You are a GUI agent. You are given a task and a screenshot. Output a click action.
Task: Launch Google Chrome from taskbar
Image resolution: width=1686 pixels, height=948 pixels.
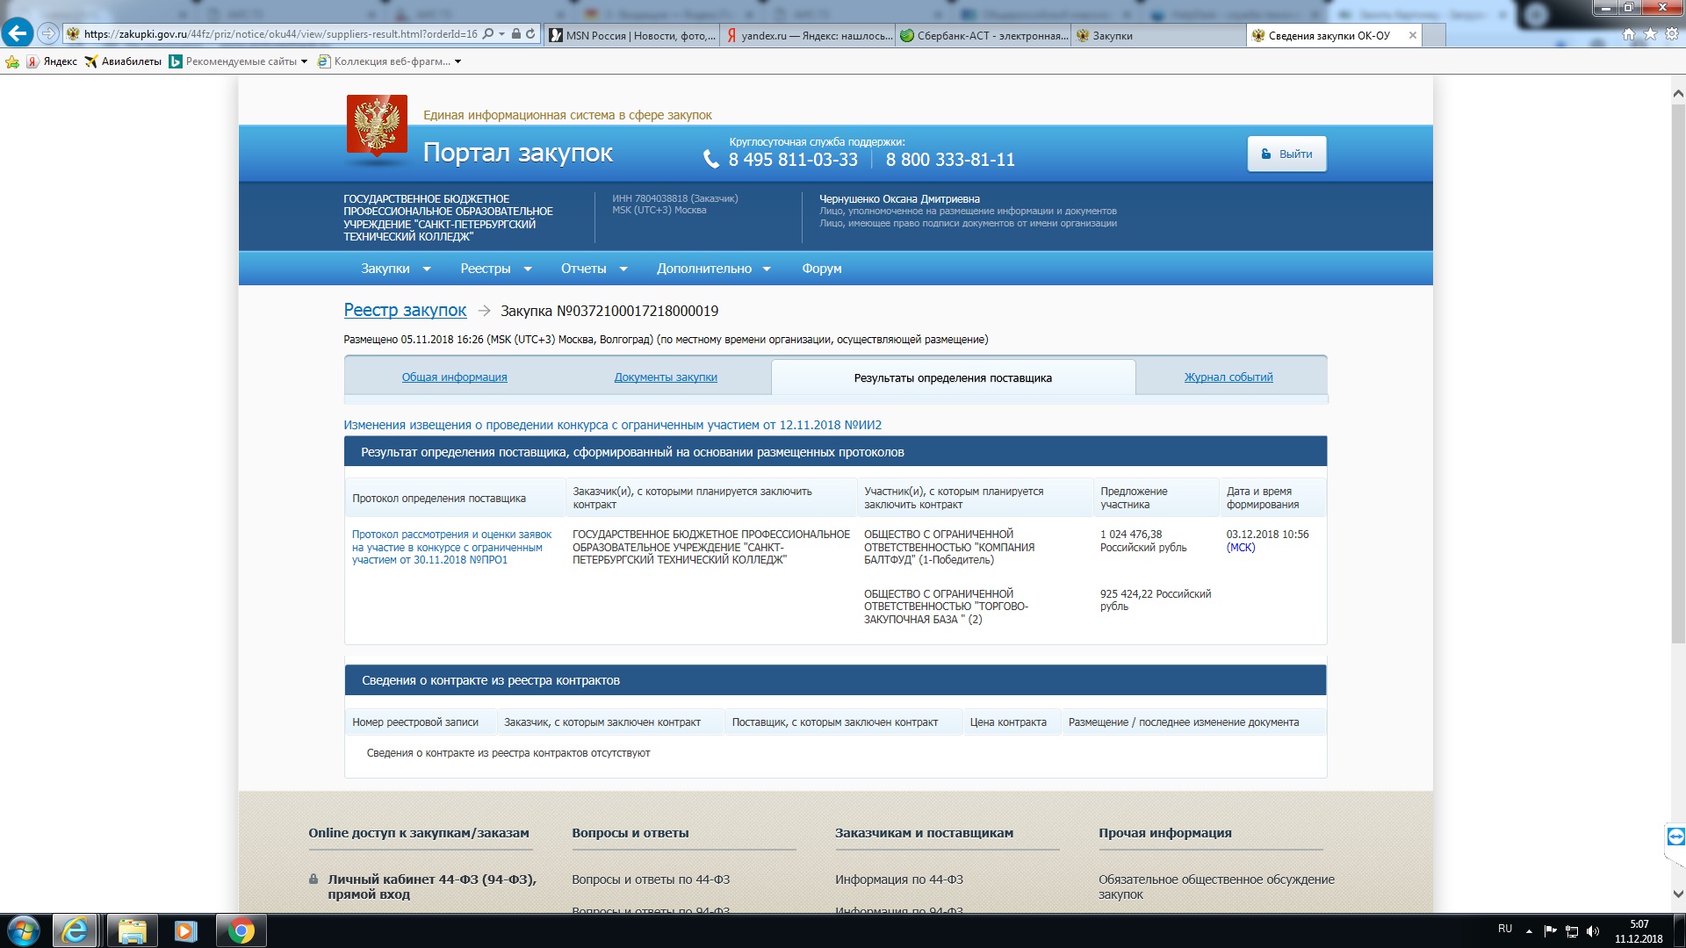pyautogui.click(x=241, y=930)
